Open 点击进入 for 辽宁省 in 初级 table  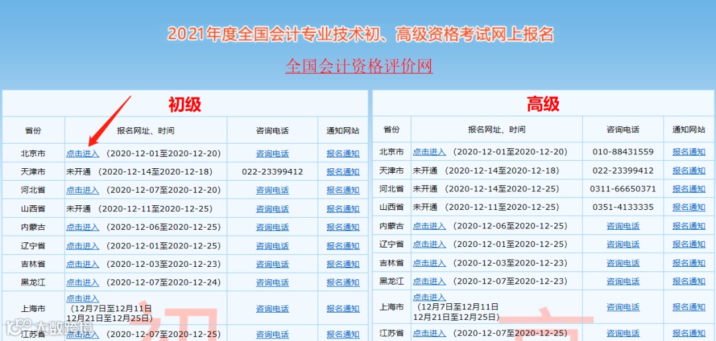83,246
